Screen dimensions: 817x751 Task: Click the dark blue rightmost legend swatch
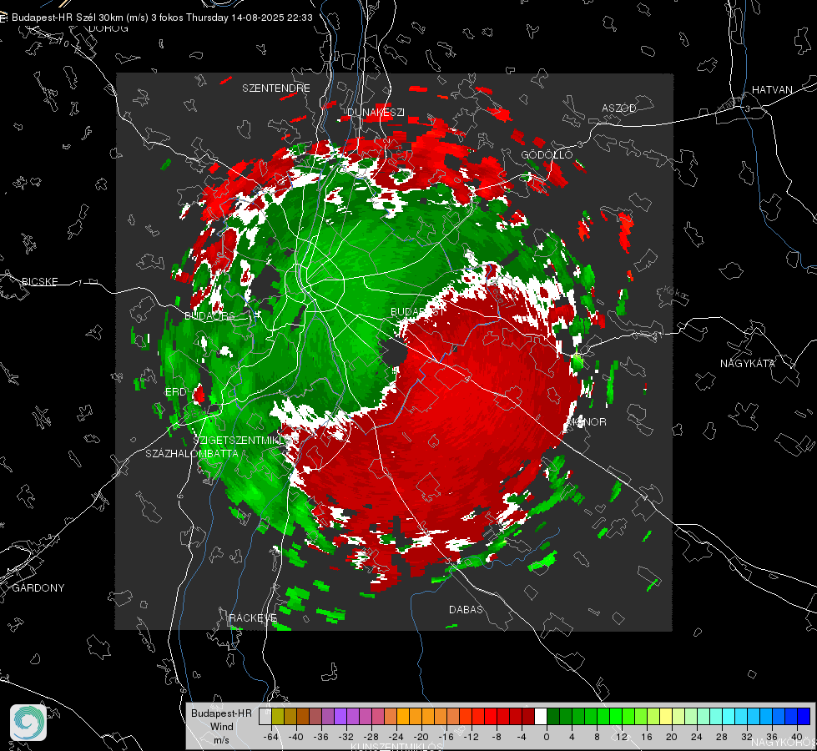804,717
